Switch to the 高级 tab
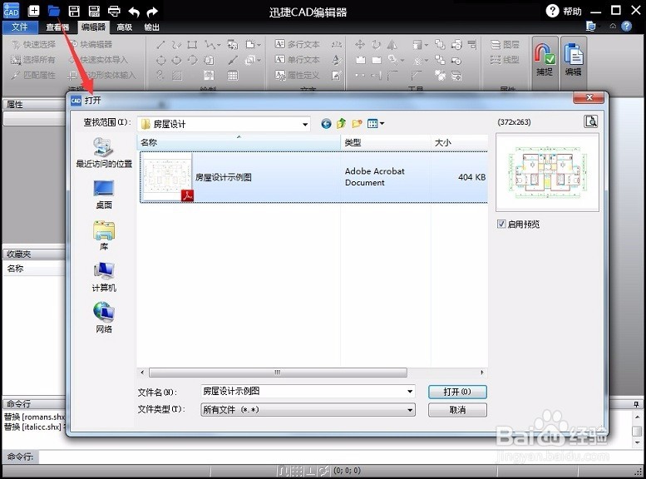The width and height of the screenshot is (646, 479). point(125,27)
